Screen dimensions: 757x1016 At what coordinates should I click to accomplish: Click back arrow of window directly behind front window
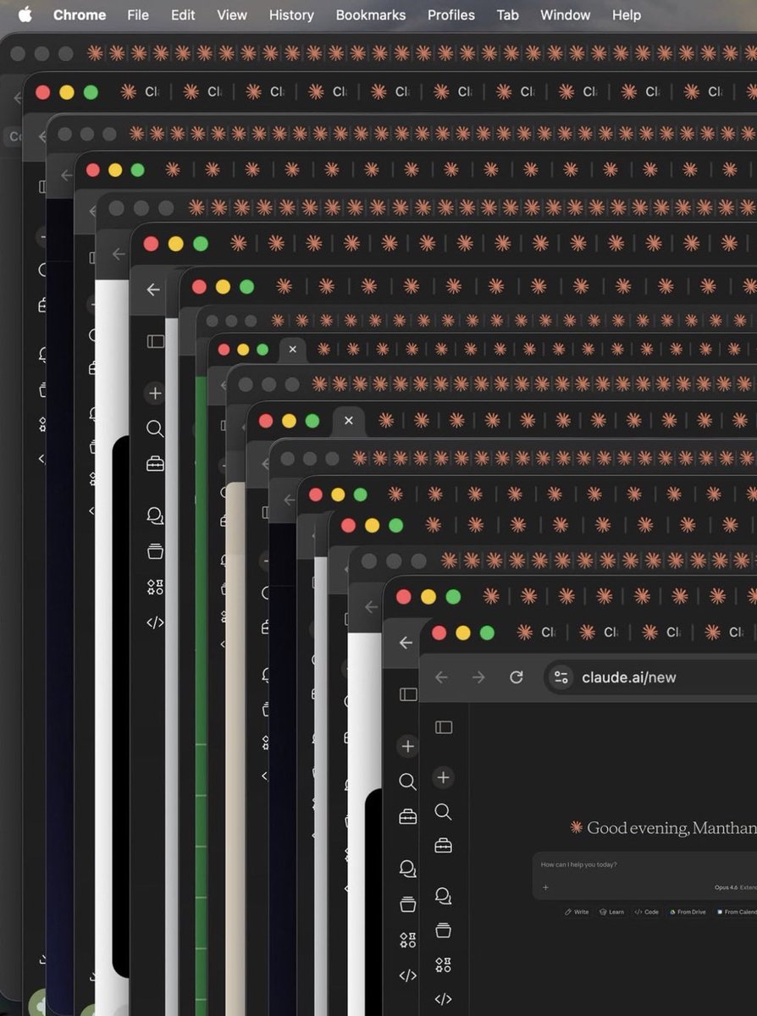pos(406,643)
